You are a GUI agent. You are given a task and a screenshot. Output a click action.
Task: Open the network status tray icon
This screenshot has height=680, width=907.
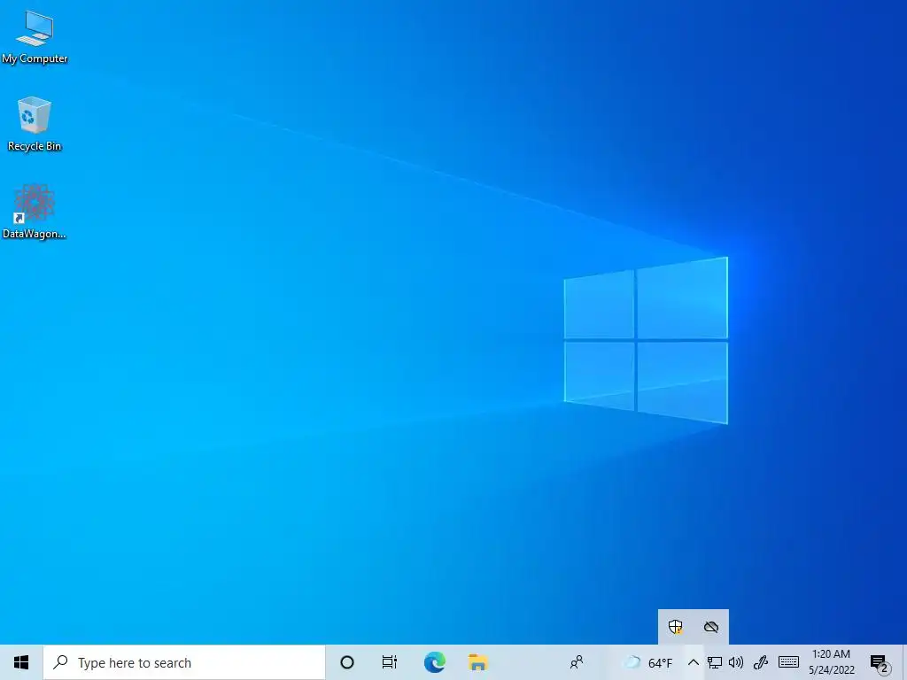pyautogui.click(x=715, y=662)
